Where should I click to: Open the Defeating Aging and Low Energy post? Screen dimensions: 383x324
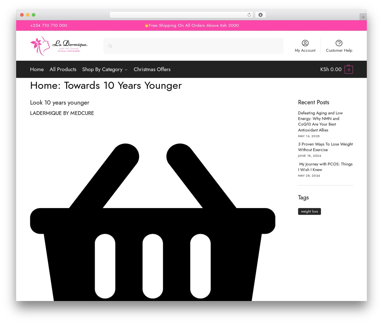(320, 121)
